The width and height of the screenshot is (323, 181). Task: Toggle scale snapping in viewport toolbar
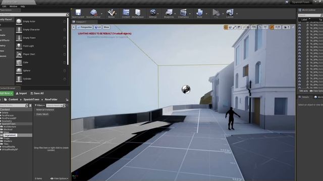(272, 27)
